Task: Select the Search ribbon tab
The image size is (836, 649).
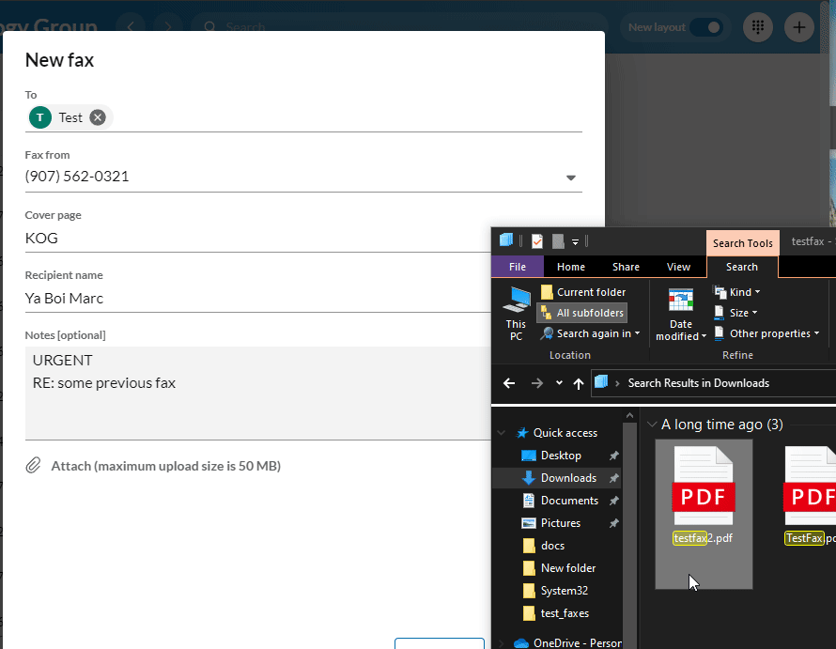Action: pyautogui.click(x=742, y=267)
